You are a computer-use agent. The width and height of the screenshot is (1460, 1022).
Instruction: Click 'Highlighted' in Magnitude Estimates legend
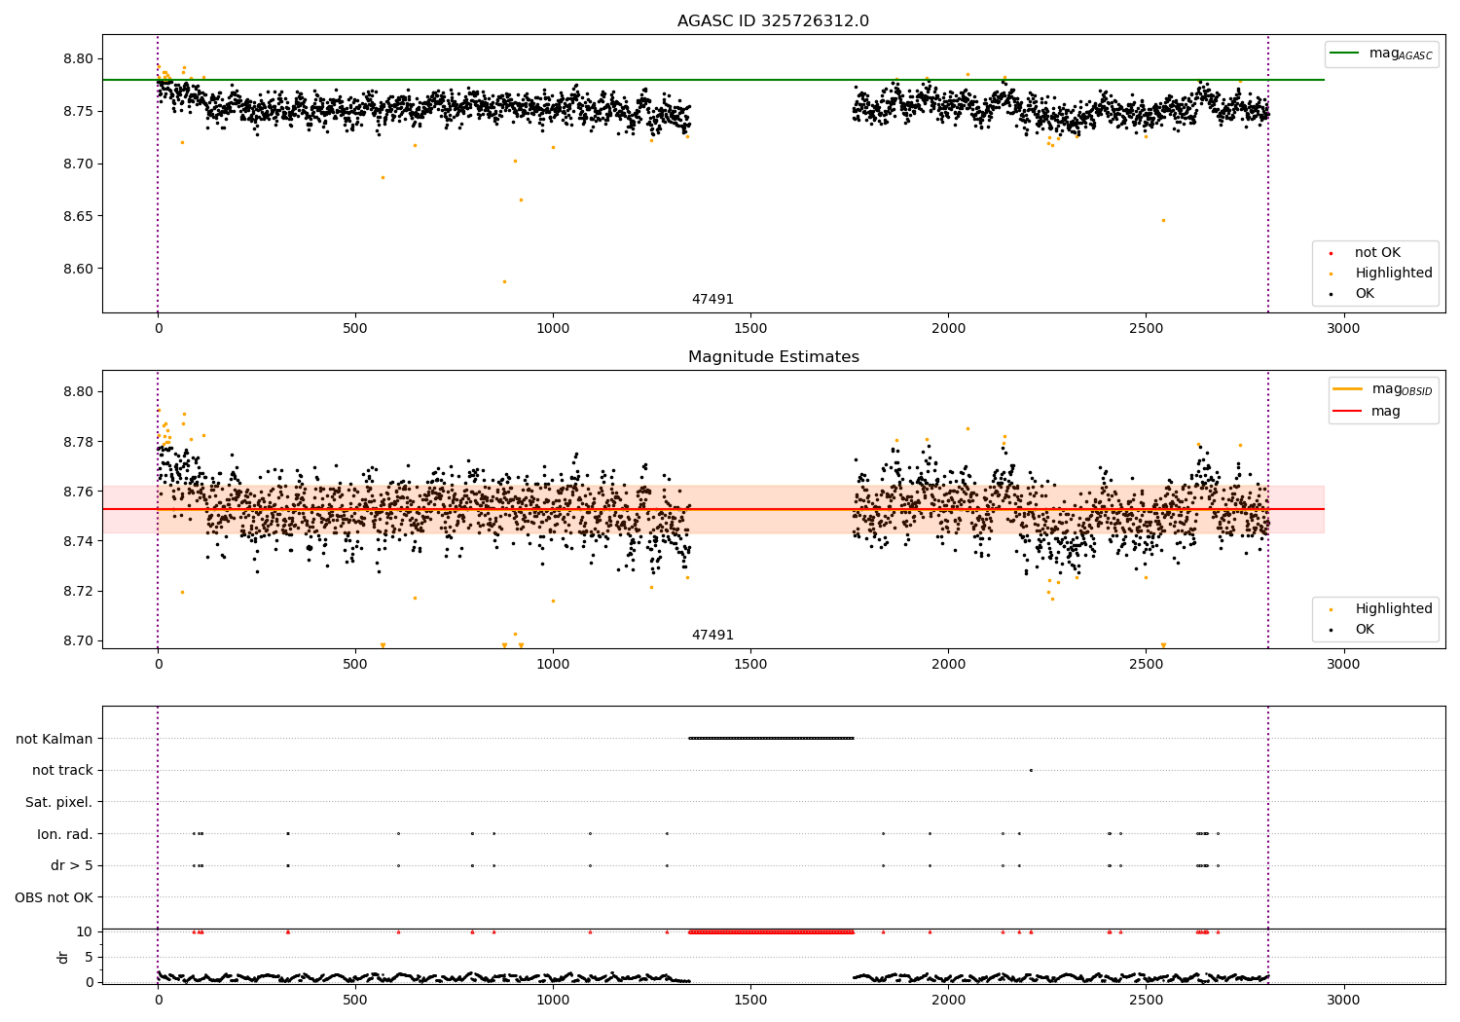click(1394, 609)
